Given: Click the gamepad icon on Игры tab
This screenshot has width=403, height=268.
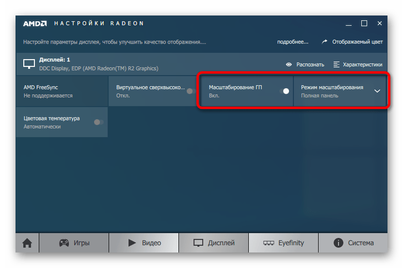Looking at the screenshot, I should [x=64, y=242].
